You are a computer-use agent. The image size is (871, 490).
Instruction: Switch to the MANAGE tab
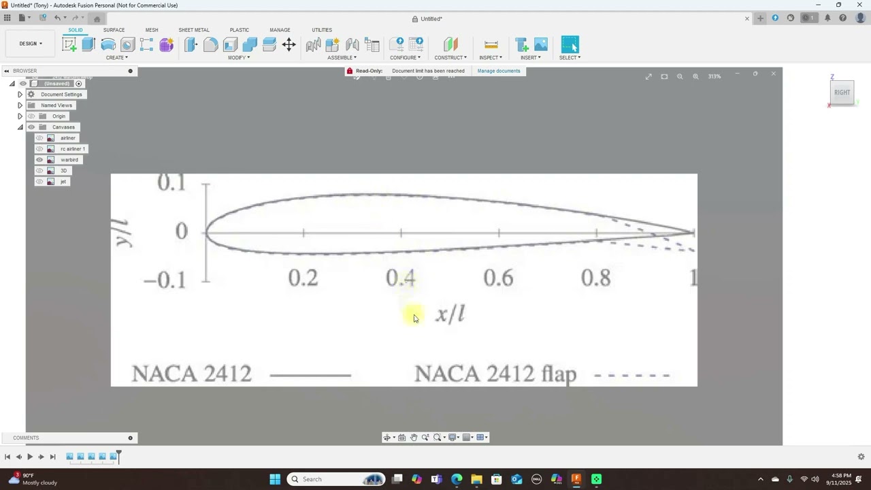tap(280, 30)
